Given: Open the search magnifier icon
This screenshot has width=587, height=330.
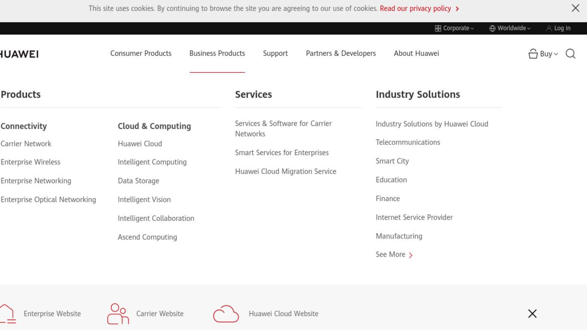Looking at the screenshot, I should click(x=571, y=54).
